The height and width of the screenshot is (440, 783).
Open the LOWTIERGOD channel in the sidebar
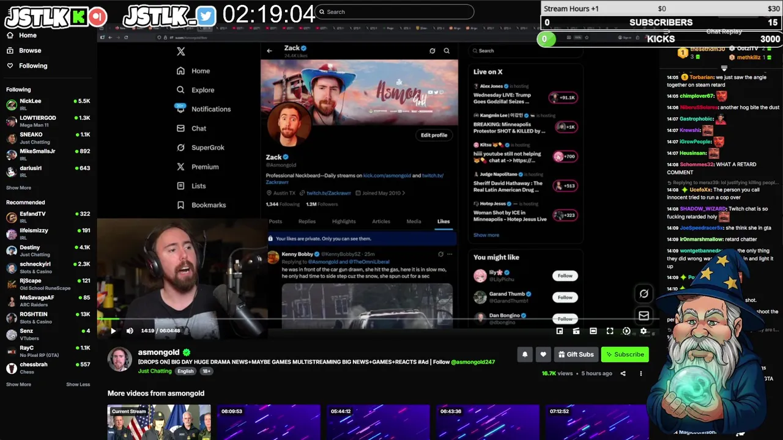(48, 120)
